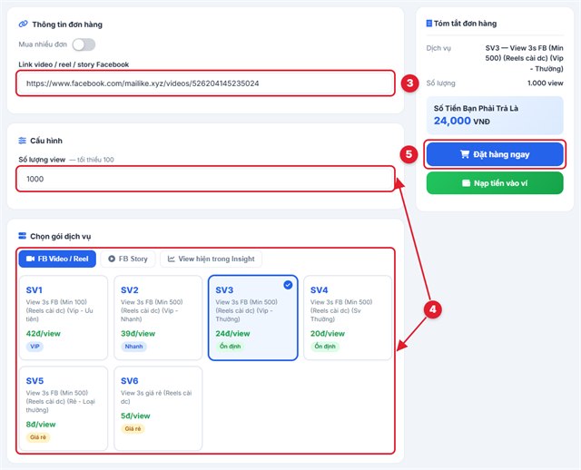The width and height of the screenshot is (581, 470).
Task: Click the shopping cart icon on order button
Action: (x=465, y=154)
